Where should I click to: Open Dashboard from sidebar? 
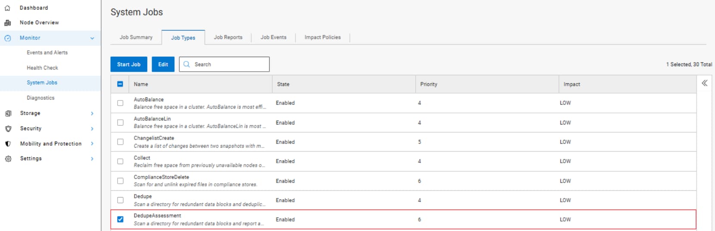tap(34, 8)
